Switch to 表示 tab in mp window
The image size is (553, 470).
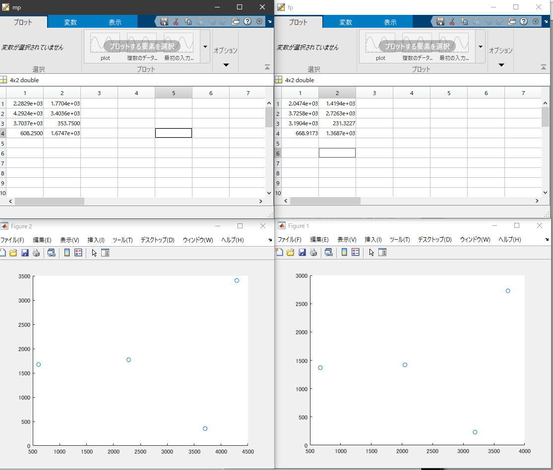[115, 22]
